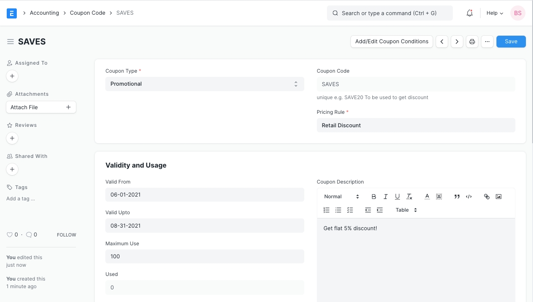Open the Table dropdown in editor
The width and height of the screenshot is (533, 302).
pyautogui.click(x=406, y=210)
